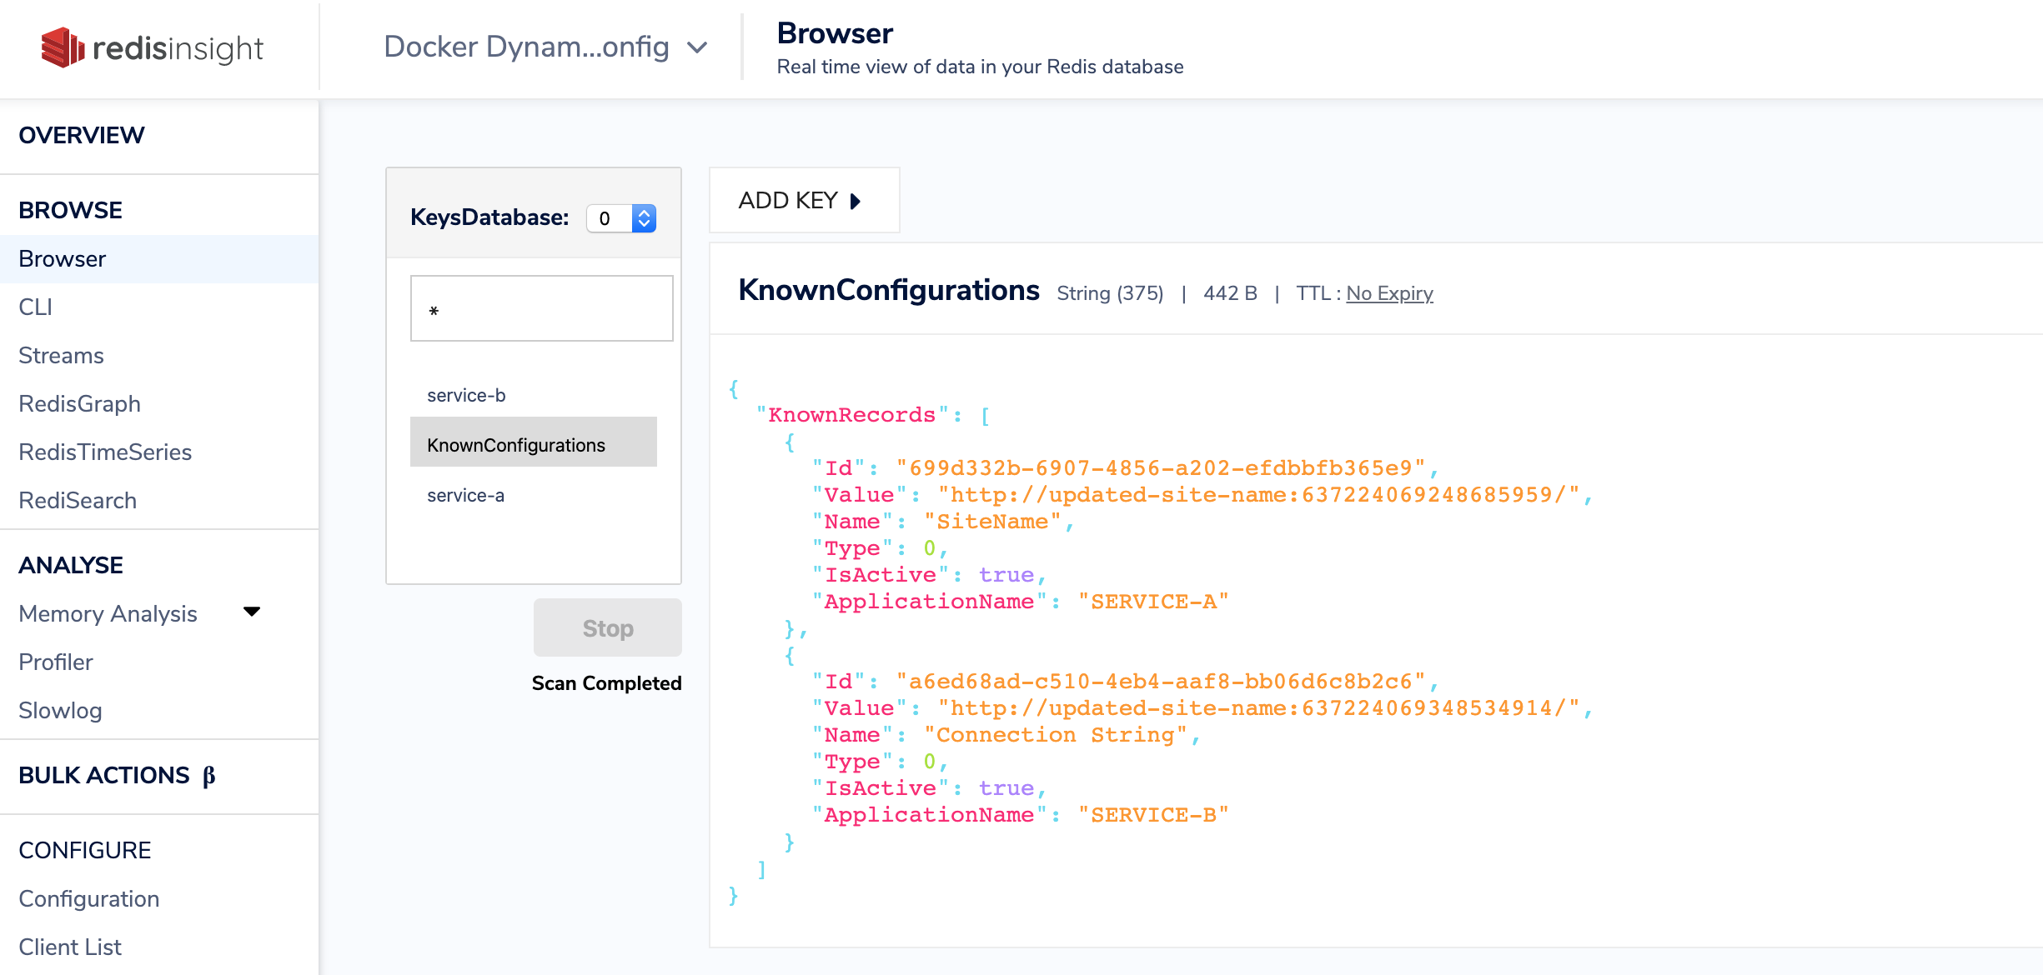Open the Slowlog page
The image size is (2043, 975).
(x=60, y=710)
